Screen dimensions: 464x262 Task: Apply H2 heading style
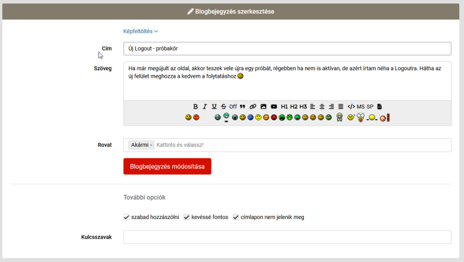tap(294, 106)
